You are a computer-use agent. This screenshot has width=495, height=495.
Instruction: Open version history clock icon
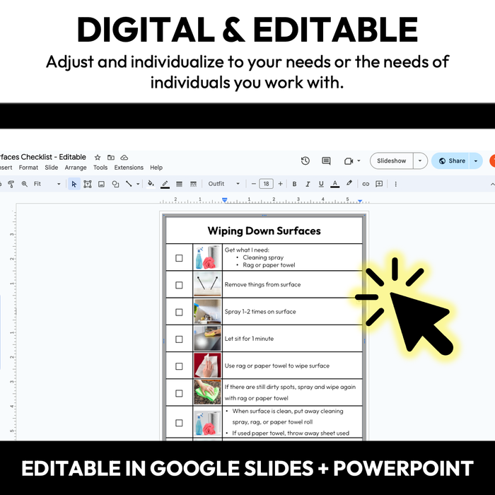pos(305,161)
